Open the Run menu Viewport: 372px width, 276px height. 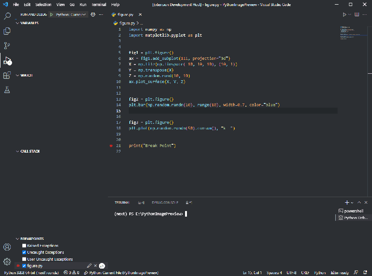[83, 5]
